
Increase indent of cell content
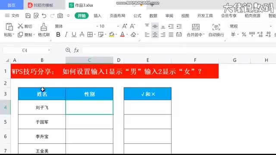point(179,26)
